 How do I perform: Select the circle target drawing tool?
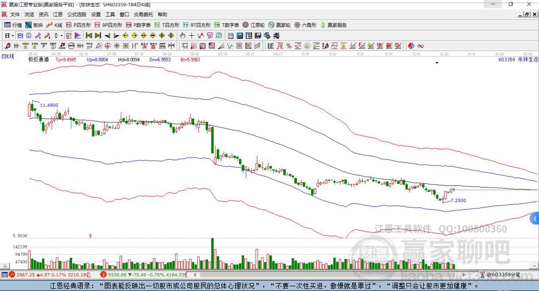107,46
